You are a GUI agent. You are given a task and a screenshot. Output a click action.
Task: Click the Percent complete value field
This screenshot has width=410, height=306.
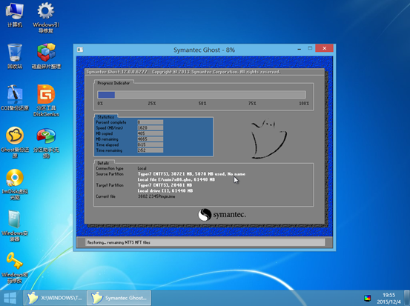coord(151,122)
